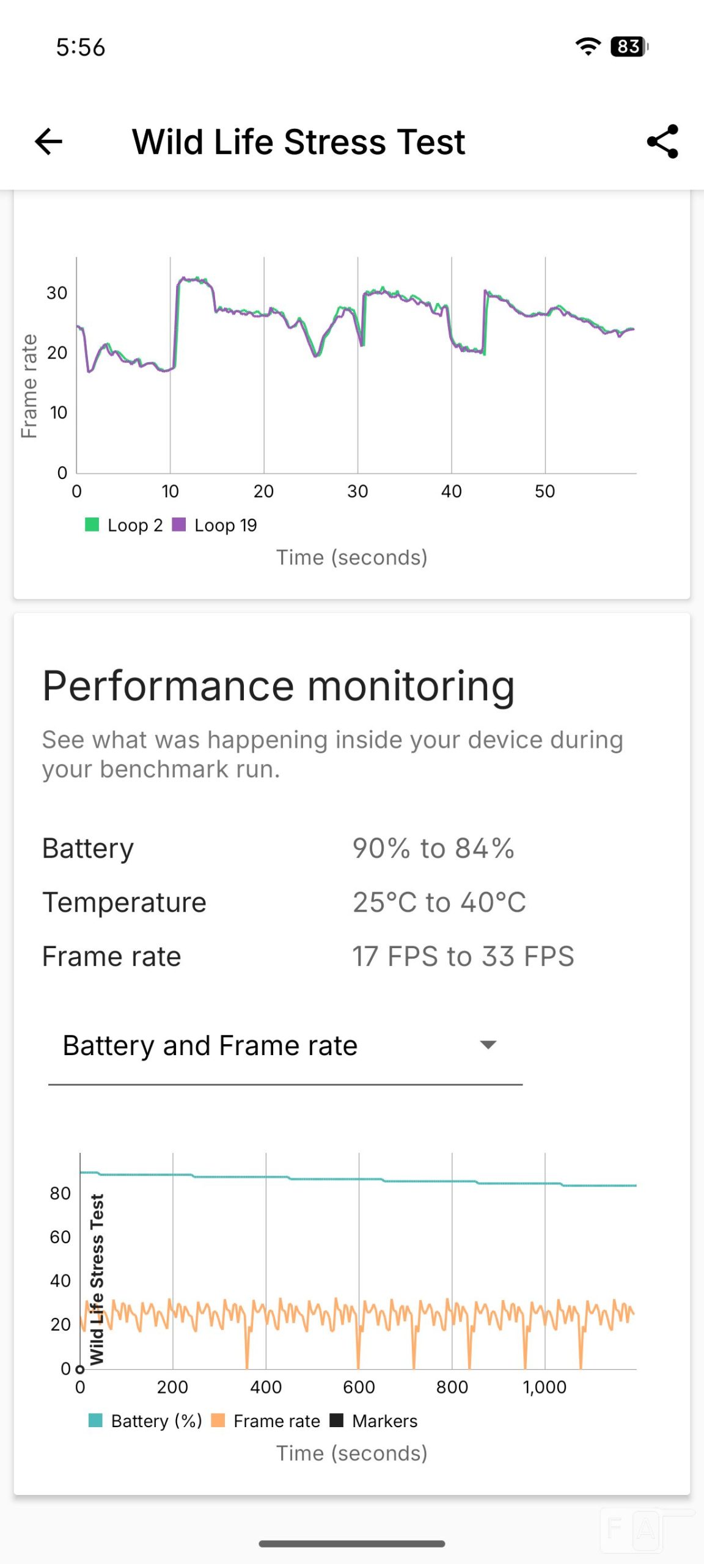Tap the Wild Life Stress Test title
Screen dimensions: 704x1564
pyautogui.click(x=298, y=142)
